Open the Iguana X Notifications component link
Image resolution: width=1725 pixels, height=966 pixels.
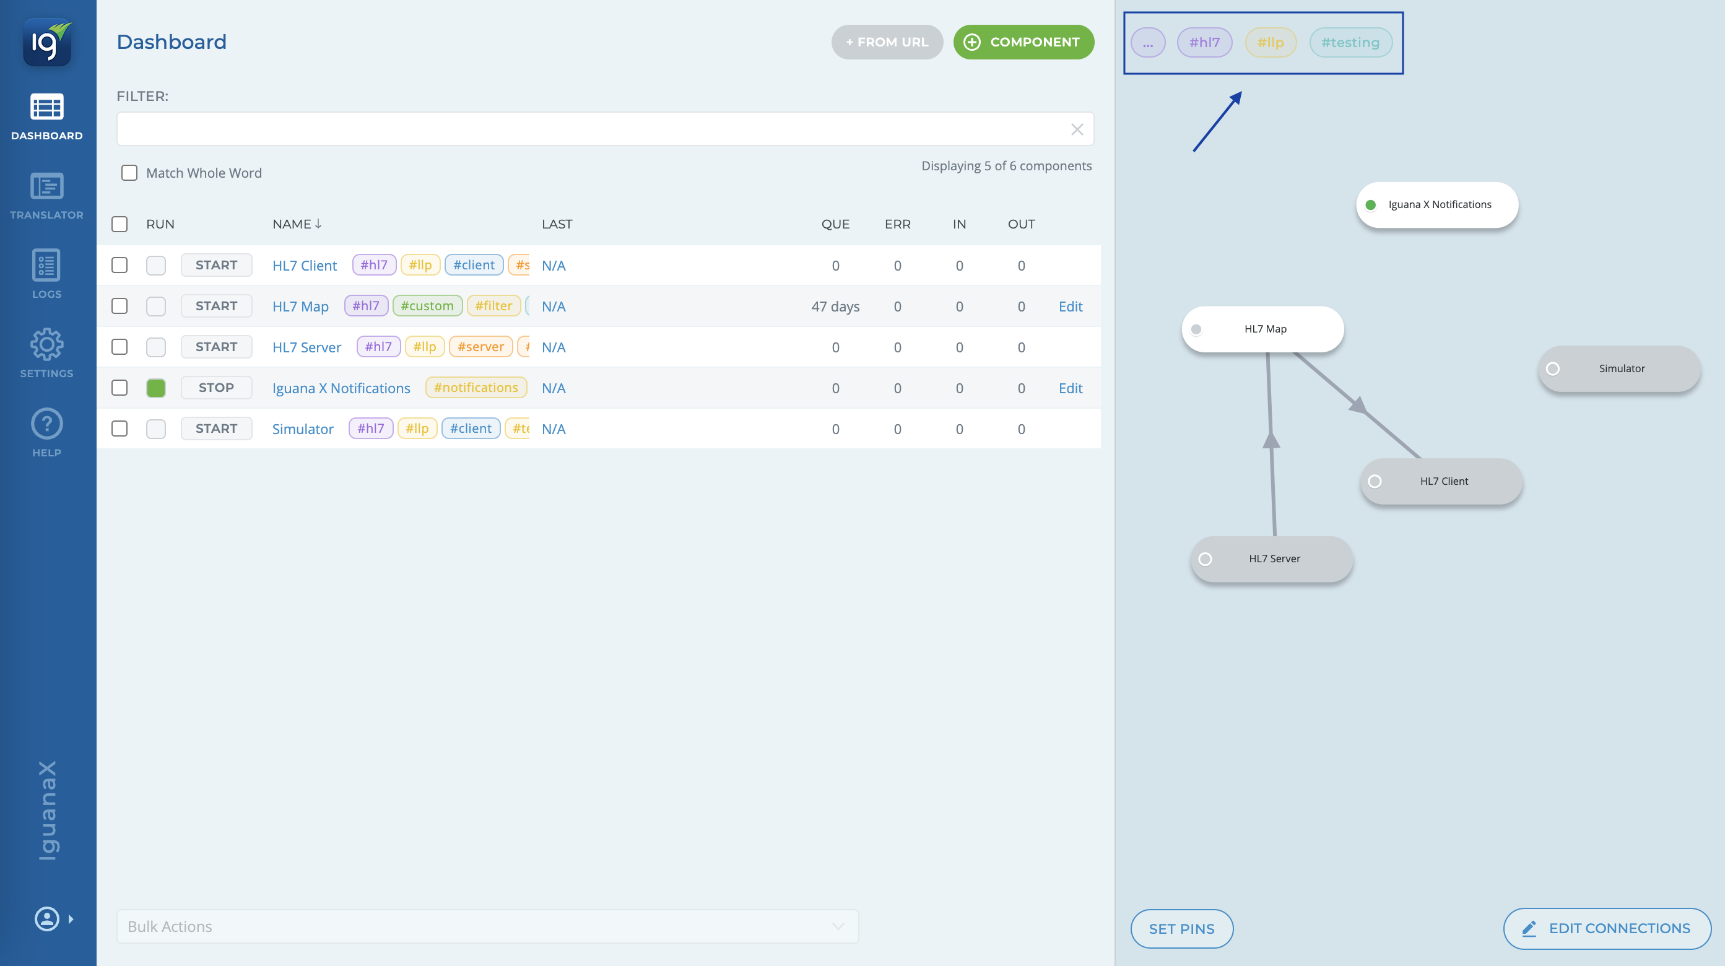pyautogui.click(x=341, y=388)
